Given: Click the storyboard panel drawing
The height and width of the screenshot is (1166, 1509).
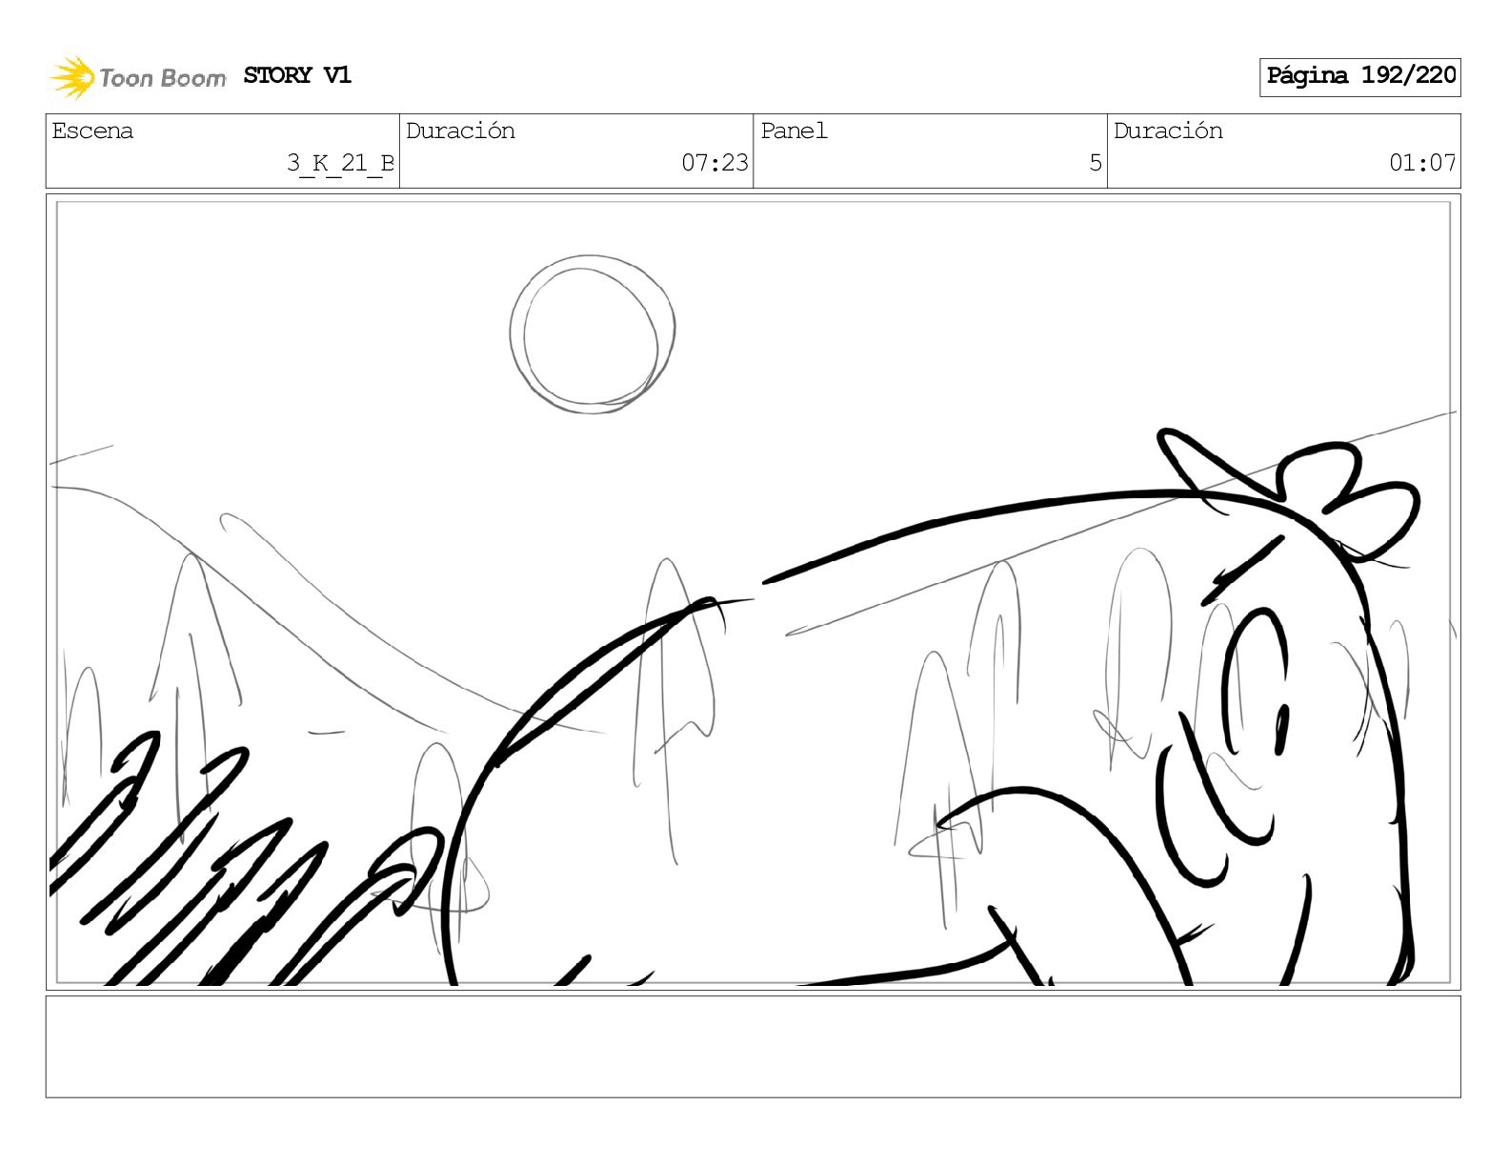Looking at the screenshot, I should pos(754,592).
